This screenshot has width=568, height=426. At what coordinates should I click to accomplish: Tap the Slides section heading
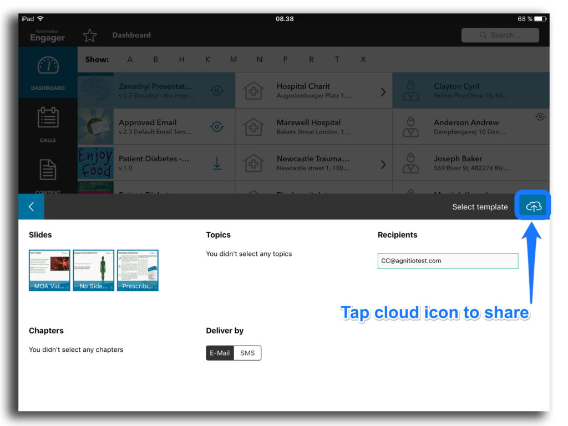click(40, 235)
